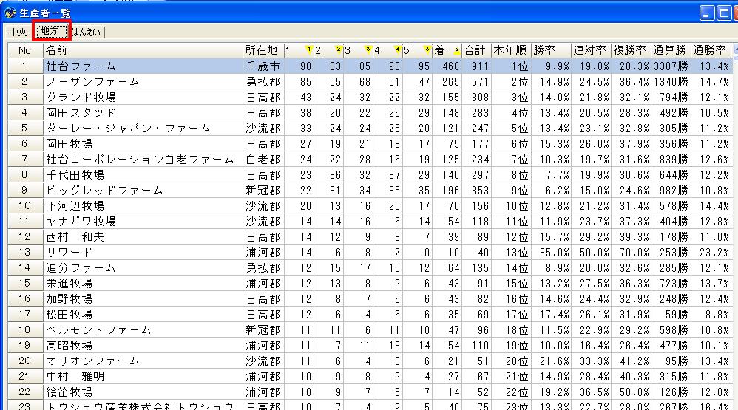
Task: Sort by the 通算勝 column header
Action: pos(671,50)
